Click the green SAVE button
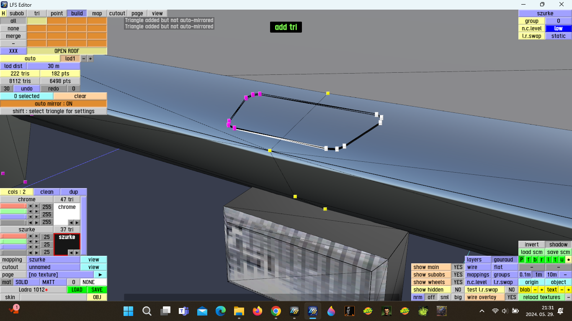This screenshot has width=572, height=321. 97,290
